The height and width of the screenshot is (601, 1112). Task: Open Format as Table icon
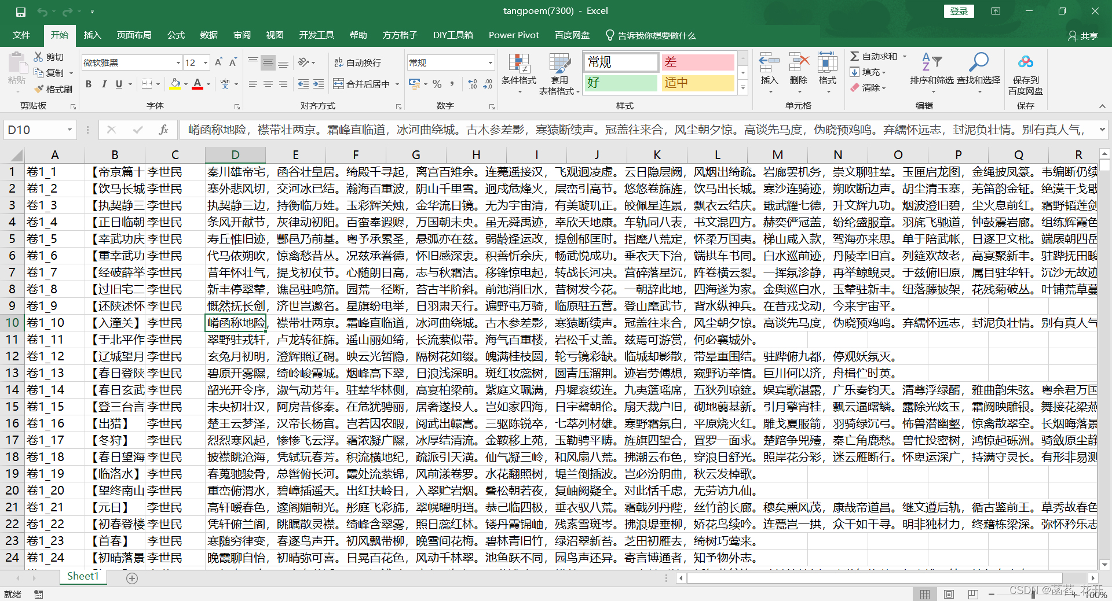pos(559,64)
